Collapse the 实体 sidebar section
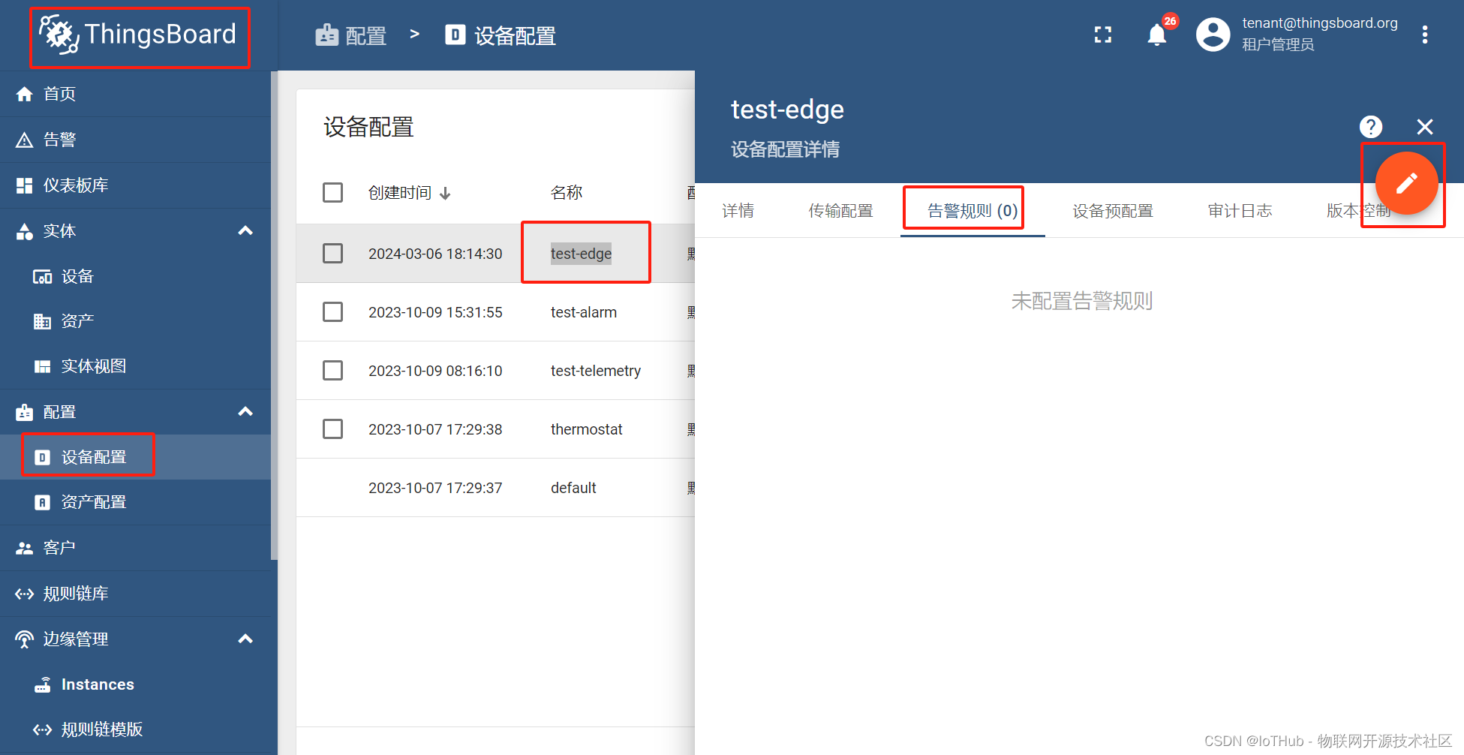This screenshot has height=755, width=1464. (245, 231)
